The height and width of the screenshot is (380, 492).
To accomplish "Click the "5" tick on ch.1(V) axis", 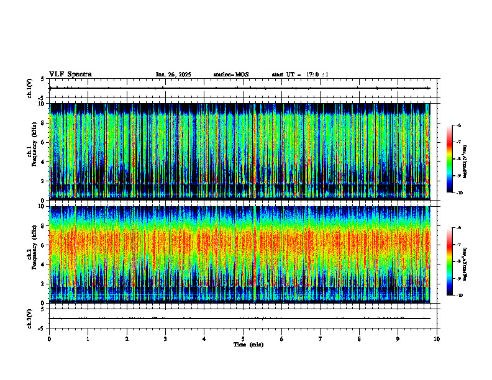I will click(42, 79).
